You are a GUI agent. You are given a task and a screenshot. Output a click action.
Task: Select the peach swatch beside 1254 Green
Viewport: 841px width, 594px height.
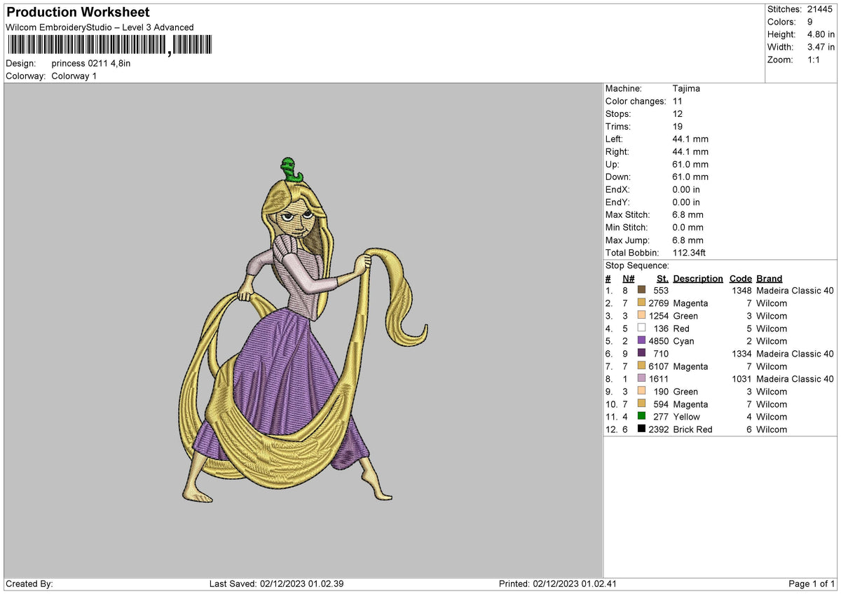[641, 315]
